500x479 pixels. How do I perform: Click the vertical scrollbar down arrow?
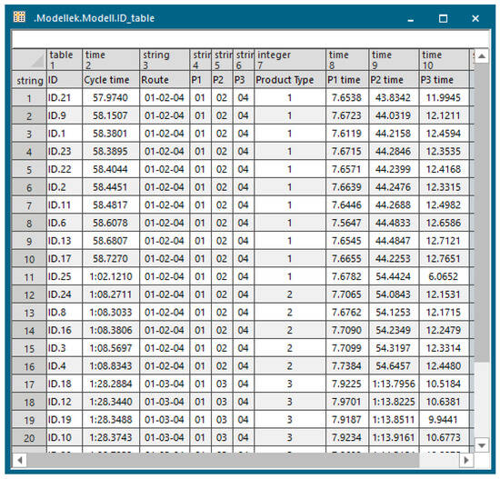tap(482, 444)
